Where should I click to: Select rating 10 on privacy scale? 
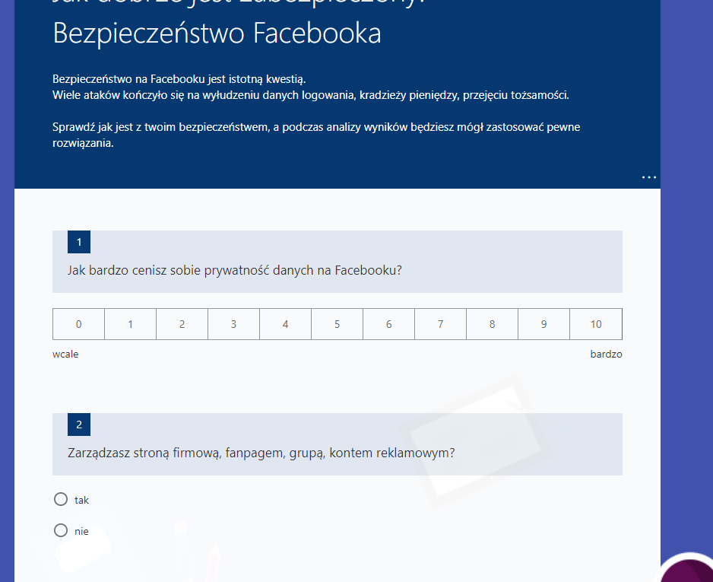point(596,324)
